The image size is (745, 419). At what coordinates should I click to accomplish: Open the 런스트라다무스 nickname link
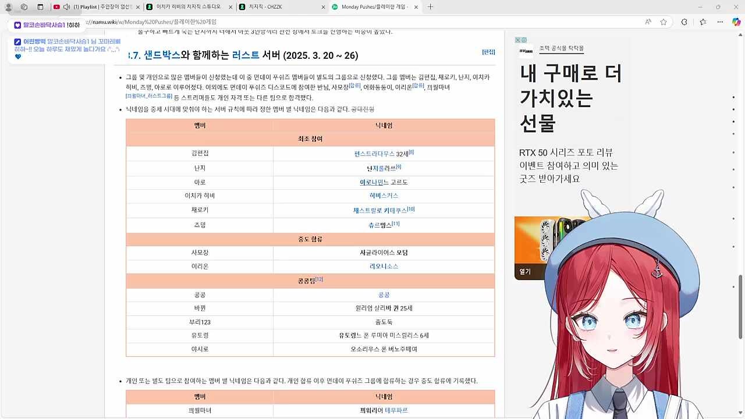click(x=374, y=154)
